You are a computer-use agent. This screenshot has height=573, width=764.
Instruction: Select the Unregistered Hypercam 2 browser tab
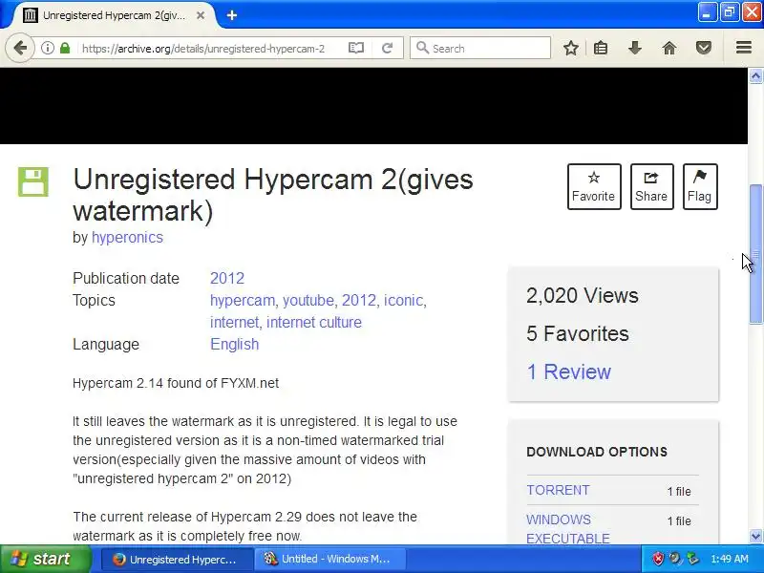coord(115,15)
